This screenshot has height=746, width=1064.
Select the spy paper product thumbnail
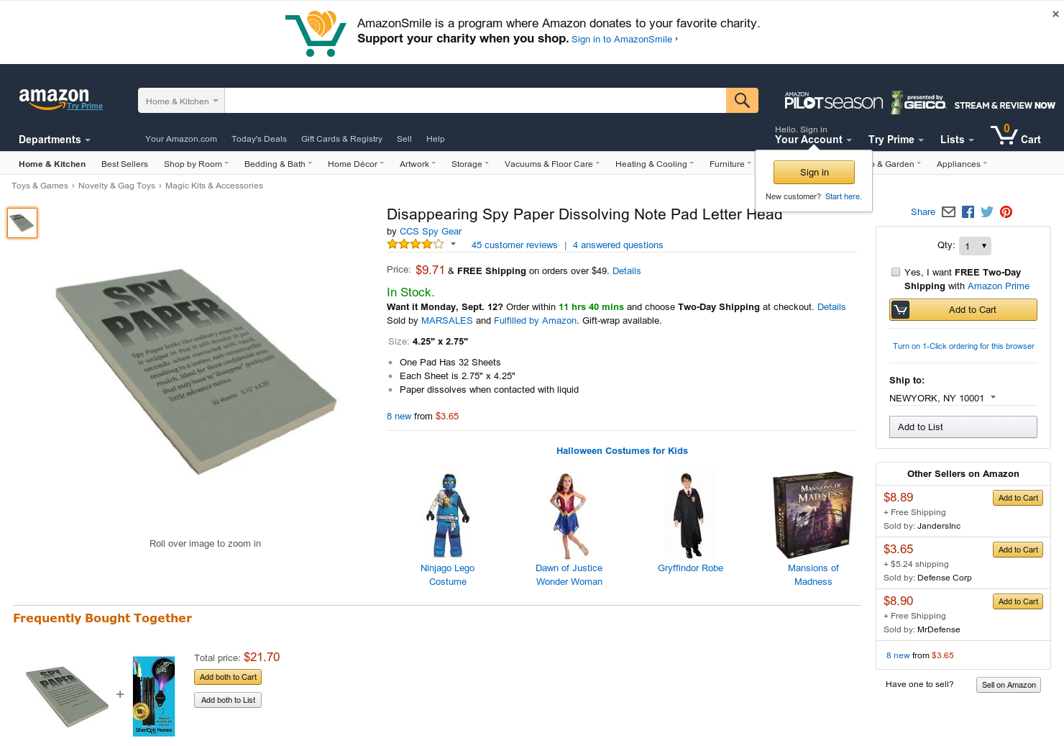click(22, 223)
